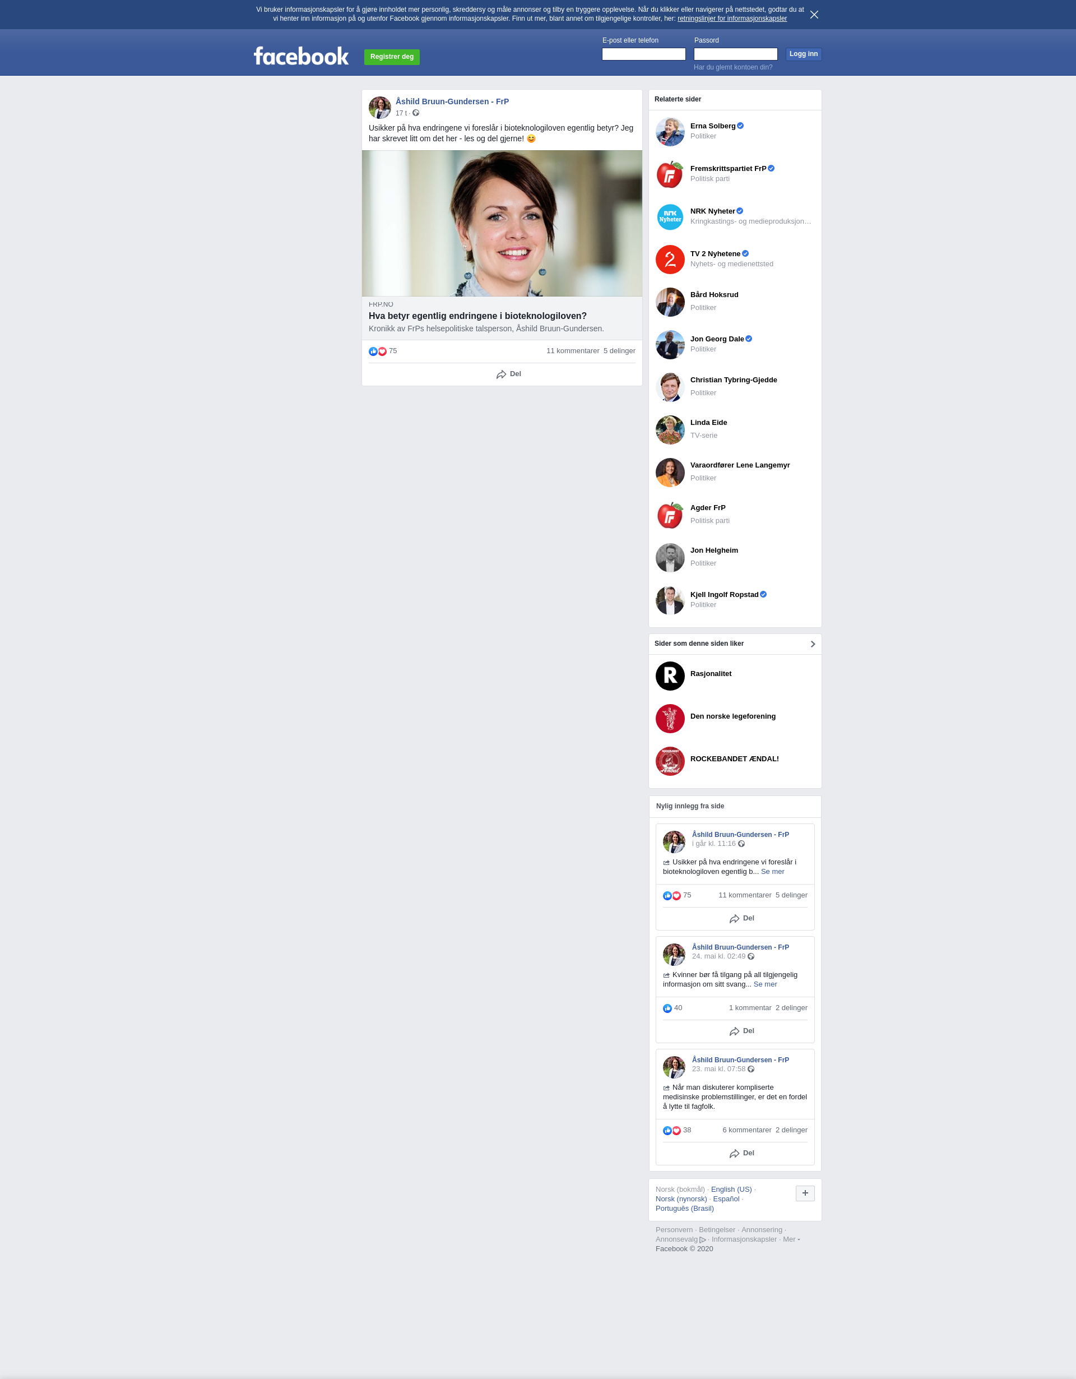Open the Fremskrittspartiet FrP apple logo
The width and height of the screenshot is (1076, 1379).
pyautogui.click(x=670, y=174)
